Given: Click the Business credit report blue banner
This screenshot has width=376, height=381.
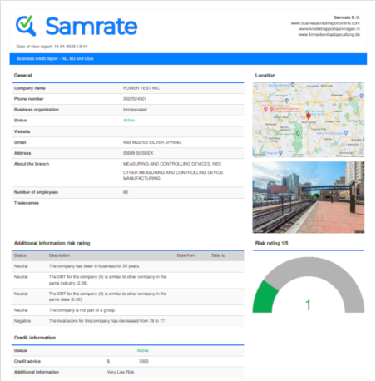Looking at the screenshot, I should click(188, 59).
